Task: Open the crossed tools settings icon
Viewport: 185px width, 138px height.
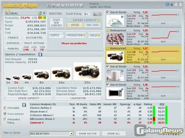Action: (x=58, y=6)
